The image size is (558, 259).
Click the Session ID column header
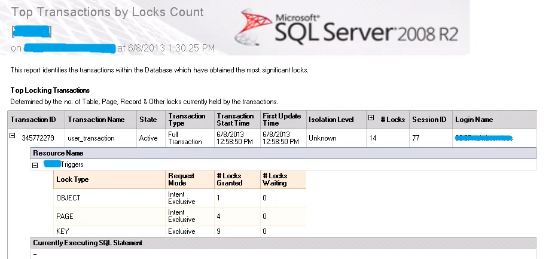coord(431,120)
